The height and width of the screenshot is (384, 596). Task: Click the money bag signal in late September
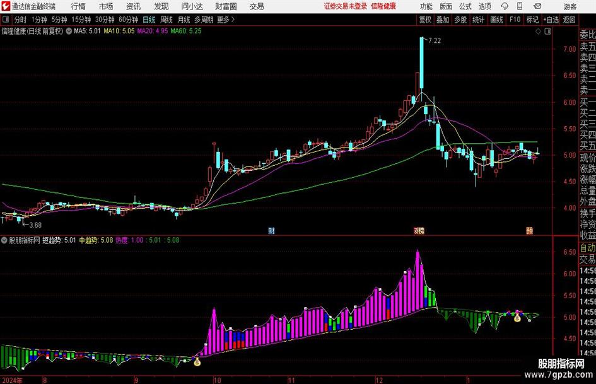pos(197,362)
